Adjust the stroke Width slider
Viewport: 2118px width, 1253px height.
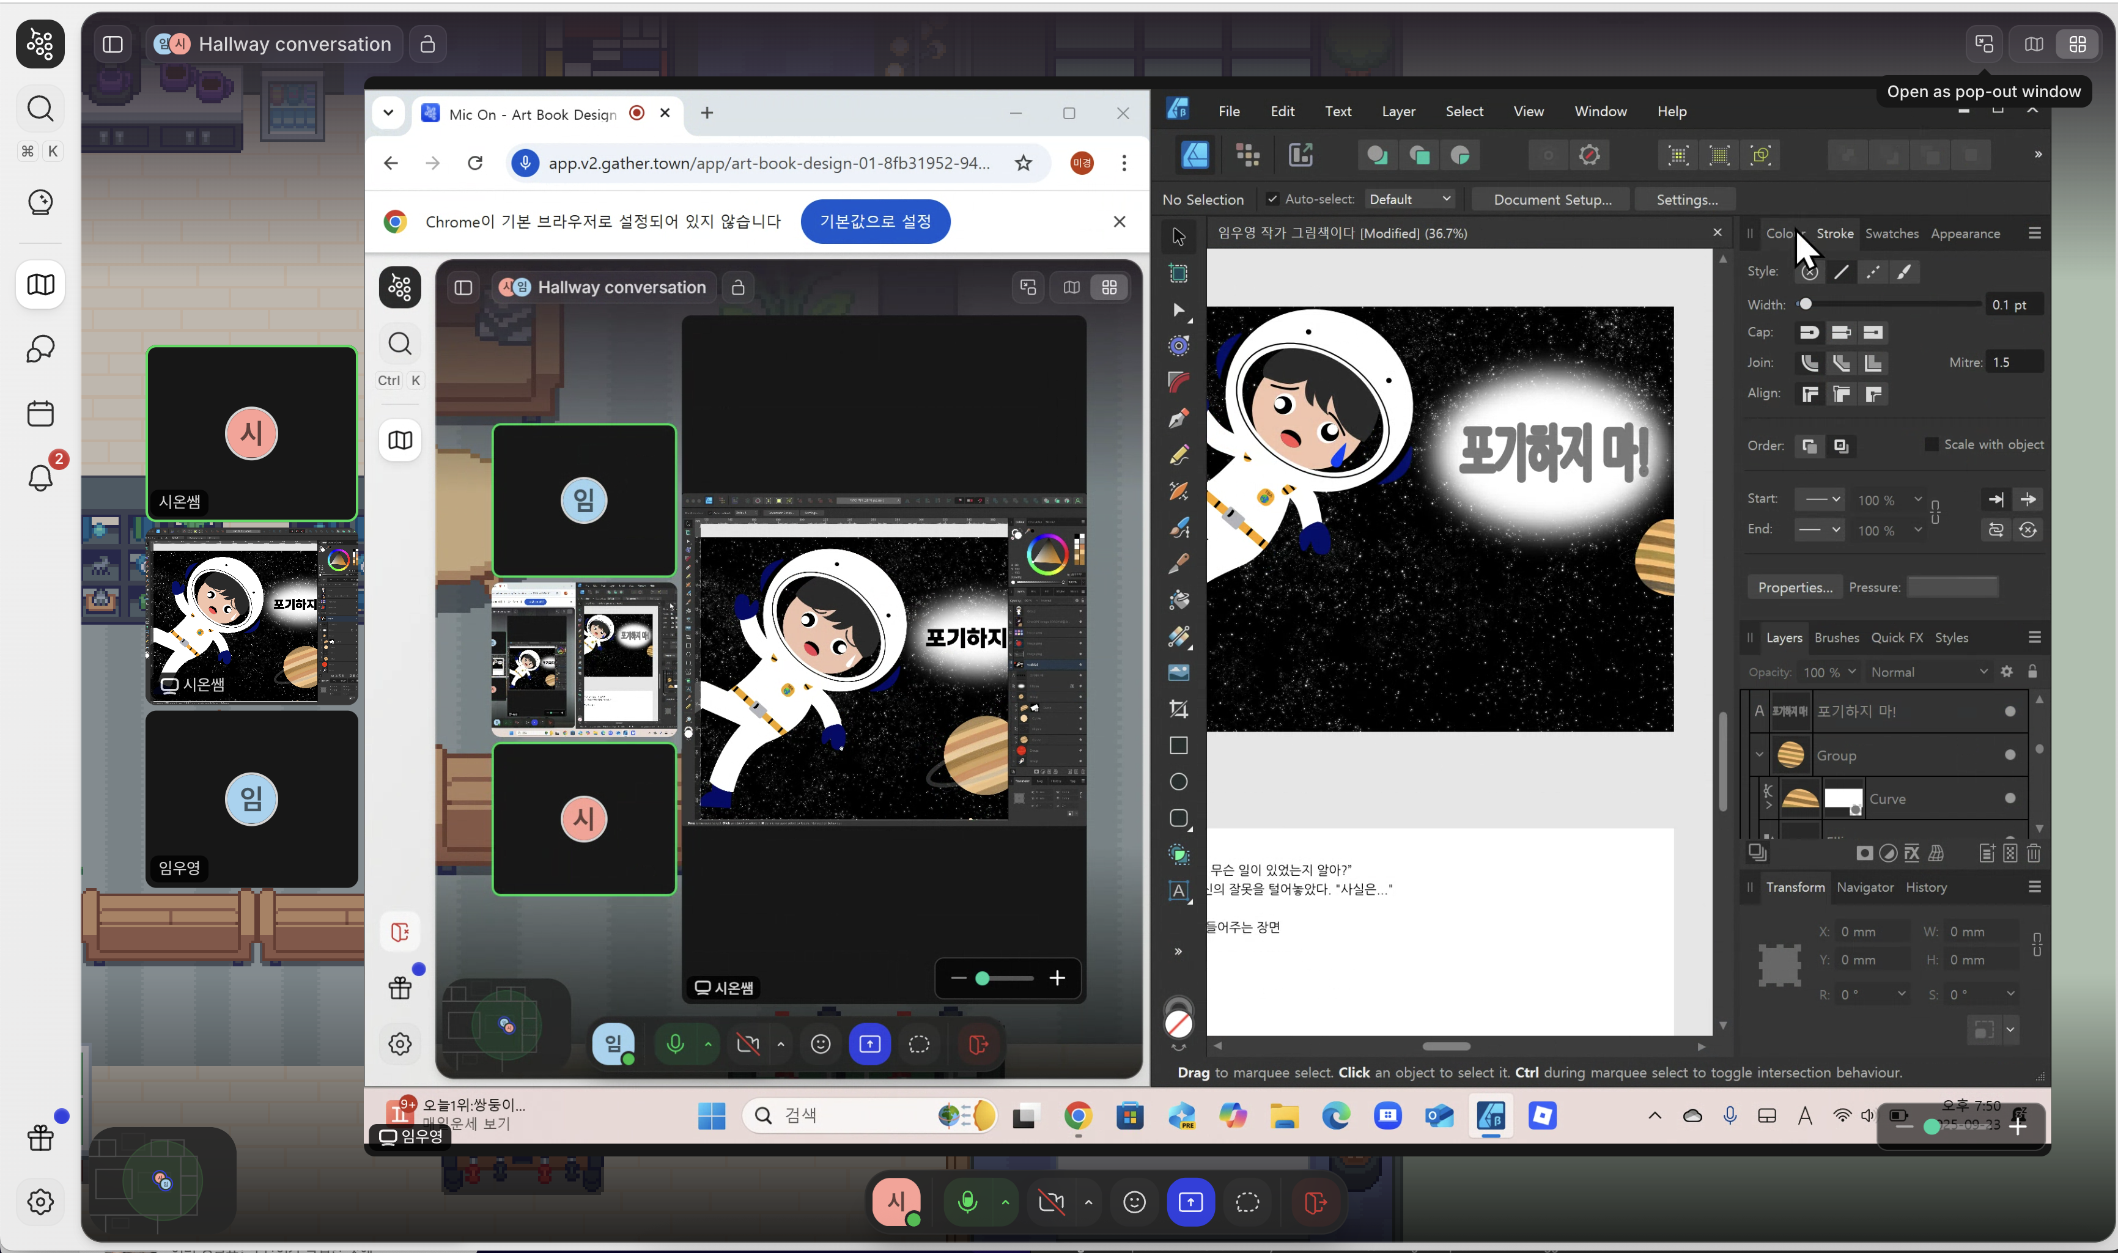coord(1806,304)
